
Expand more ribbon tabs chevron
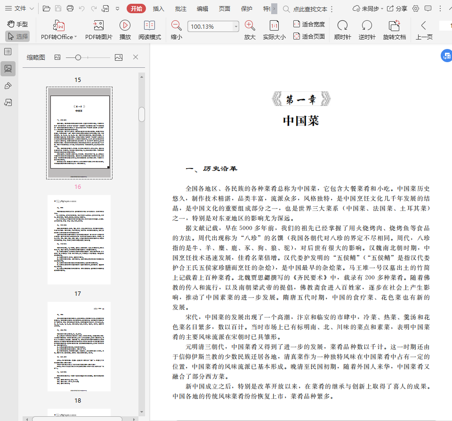point(274,8)
